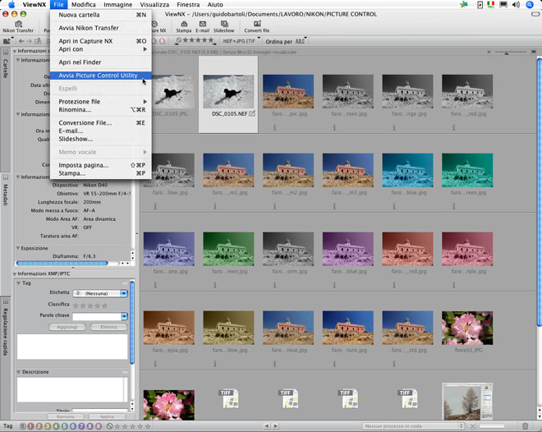Collapse Informazioni XMP/IPTC section
Viewport: 542px width, 432px height.
[15, 273]
